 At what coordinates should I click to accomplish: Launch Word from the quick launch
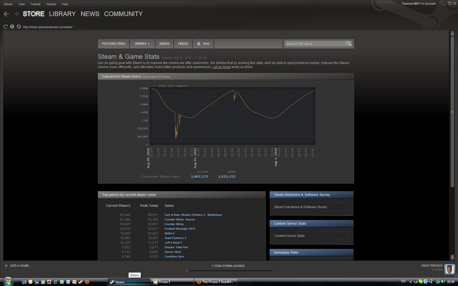68,282
